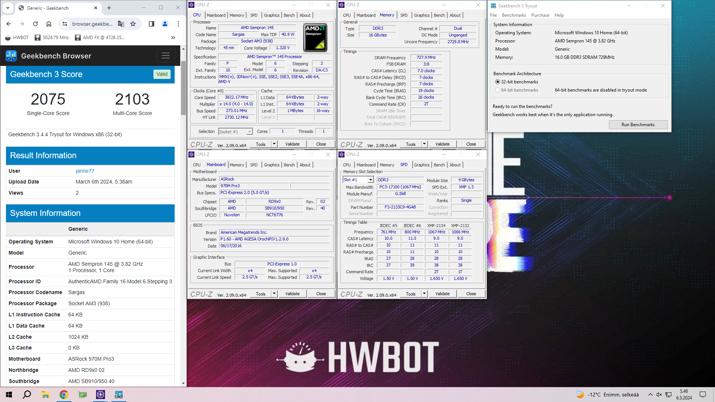Expand the Geekbench Browser hamburger menu
Image resolution: width=715 pixels, height=402 pixels.
point(166,56)
